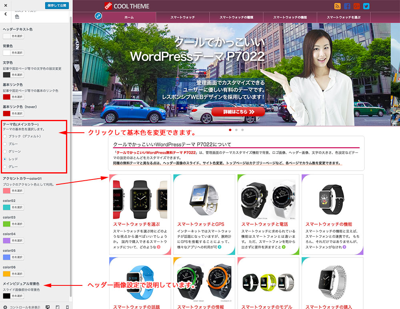Select ブラック（デフォルト）theme color radio

click(x=5, y=136)
